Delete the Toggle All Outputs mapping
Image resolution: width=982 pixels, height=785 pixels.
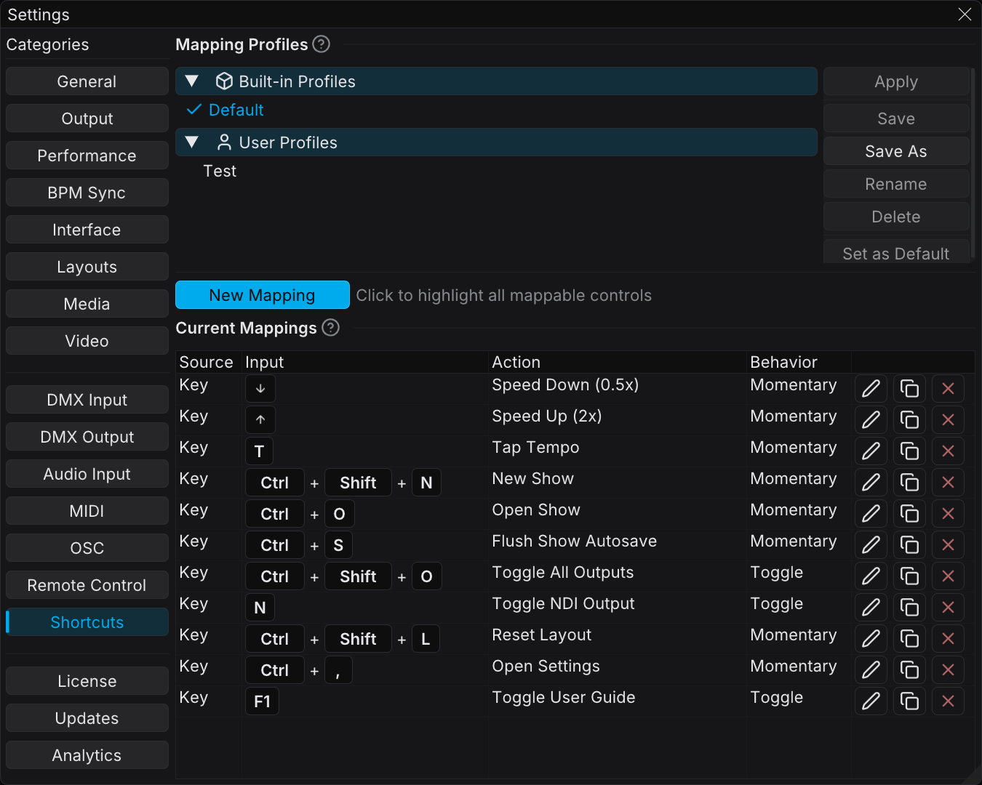948,576
